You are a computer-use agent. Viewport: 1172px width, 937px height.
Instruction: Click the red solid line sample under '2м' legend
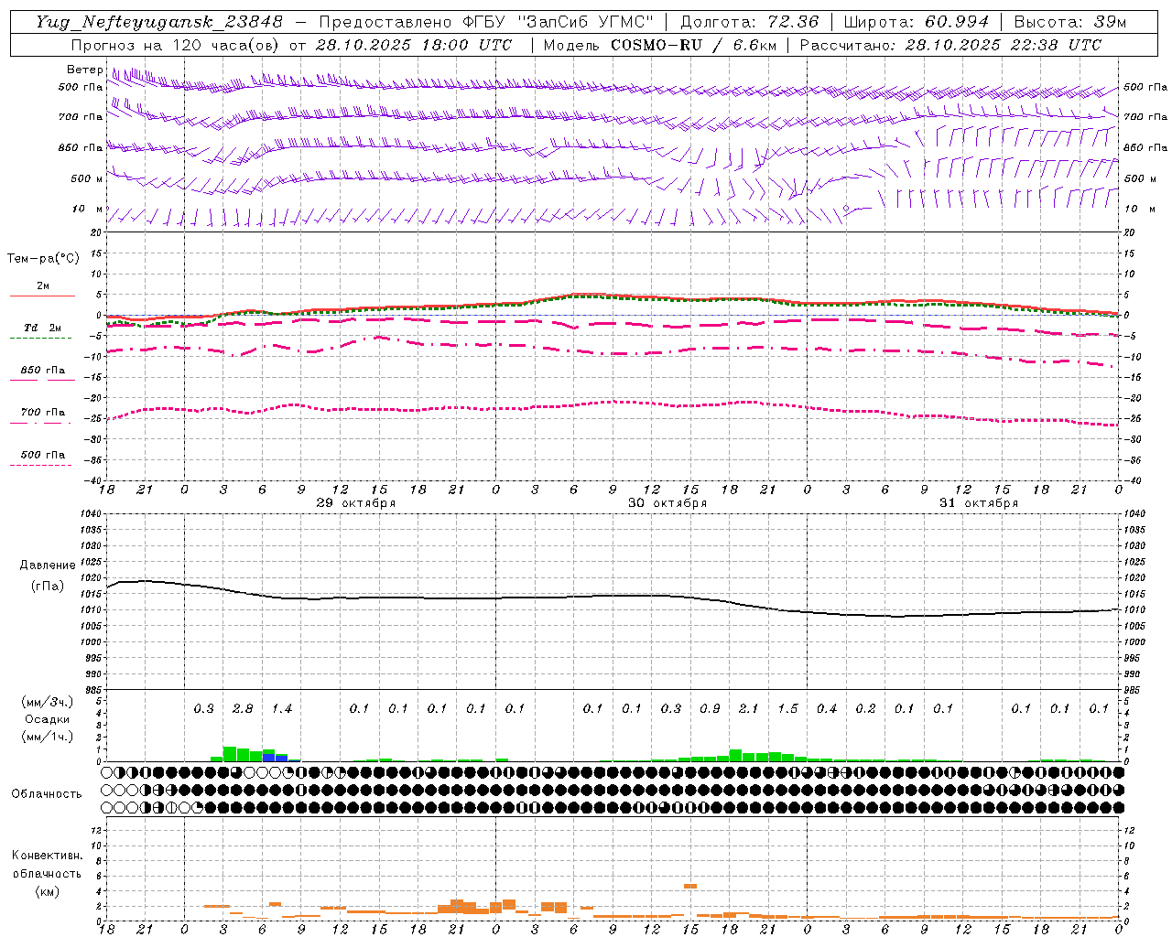[x=42, y=296]
